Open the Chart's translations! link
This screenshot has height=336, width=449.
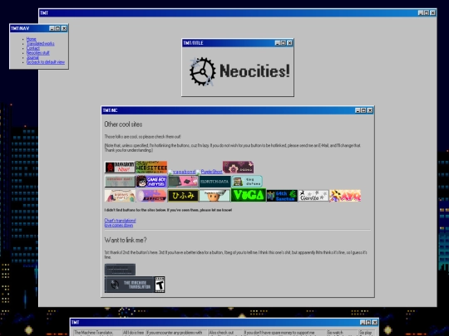tap(120, 221)
